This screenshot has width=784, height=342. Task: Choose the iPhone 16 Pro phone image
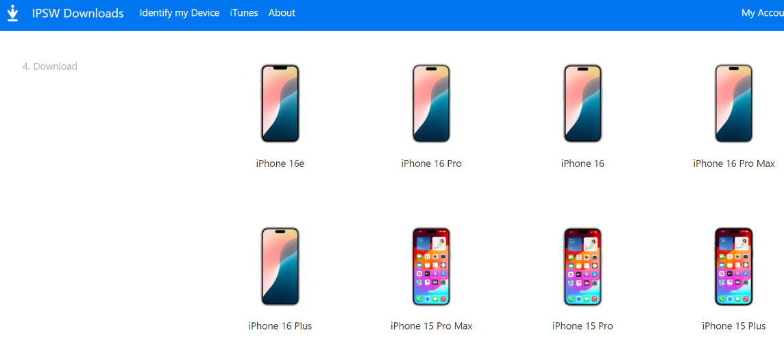tap(432, 103)
